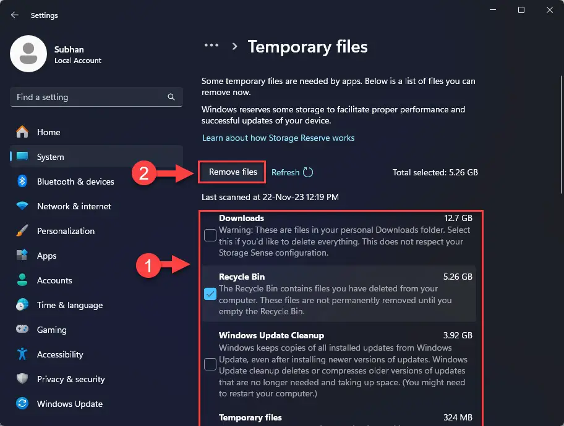Click the Refresh link
Screen dimensions: 564x426
pyautogui.click(x=285, y=172)
